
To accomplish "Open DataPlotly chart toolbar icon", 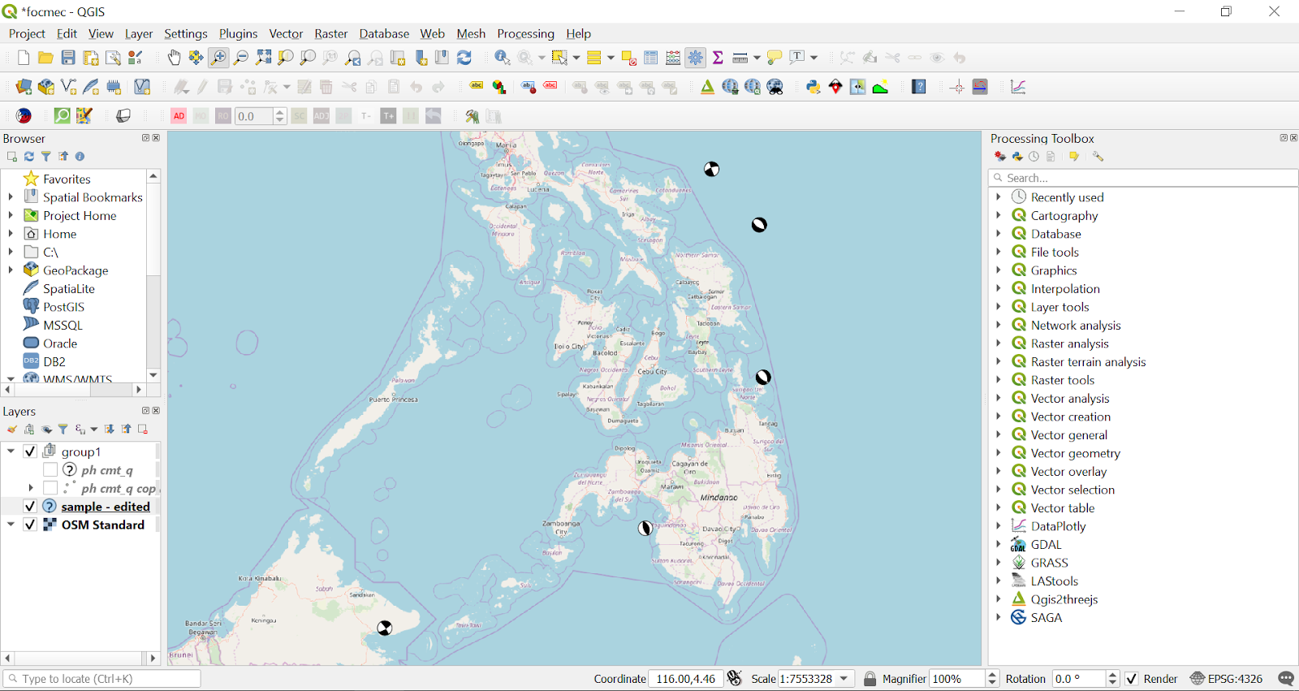I will point(1018,87).
